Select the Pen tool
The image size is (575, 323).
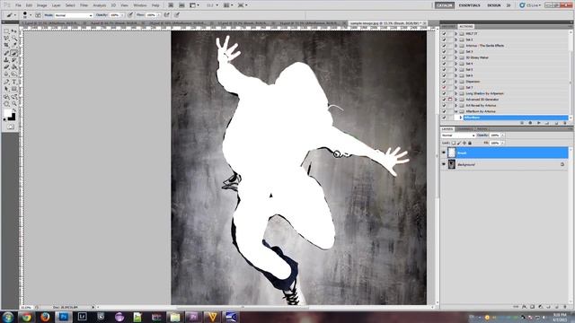click(x=6, y=82)
